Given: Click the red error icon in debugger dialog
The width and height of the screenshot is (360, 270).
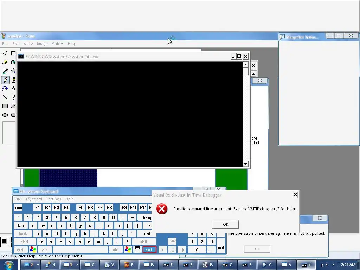Looking at the screenshot, I should (x=162, y=209).
